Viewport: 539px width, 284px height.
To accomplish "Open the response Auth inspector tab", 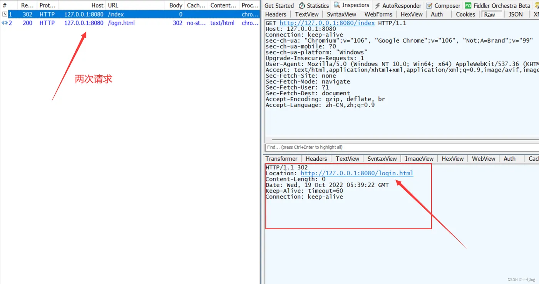I will [x=509, y=159].
